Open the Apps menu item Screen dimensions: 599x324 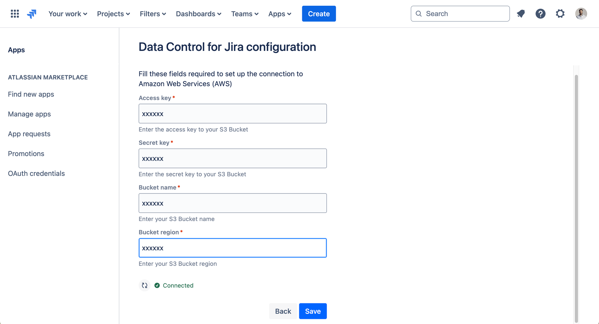point(279,13)
